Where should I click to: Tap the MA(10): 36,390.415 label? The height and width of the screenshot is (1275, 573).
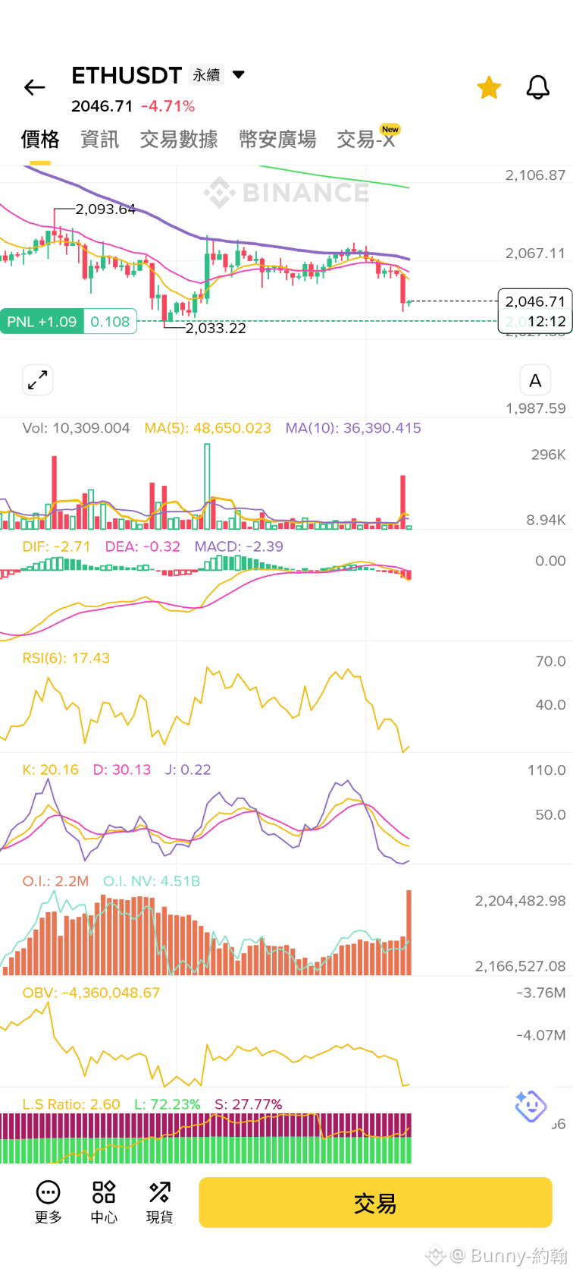click(353, 428)
